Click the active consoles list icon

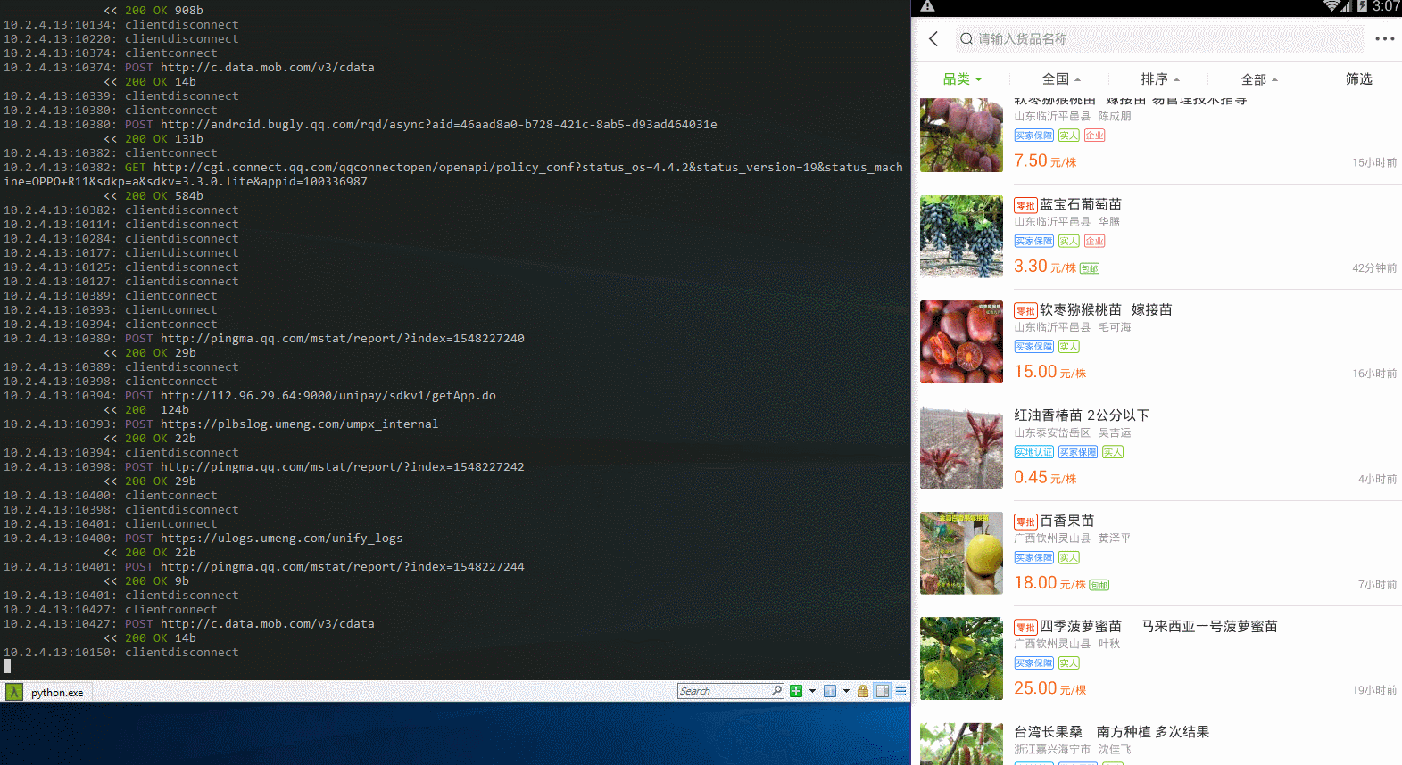(830, 691)
